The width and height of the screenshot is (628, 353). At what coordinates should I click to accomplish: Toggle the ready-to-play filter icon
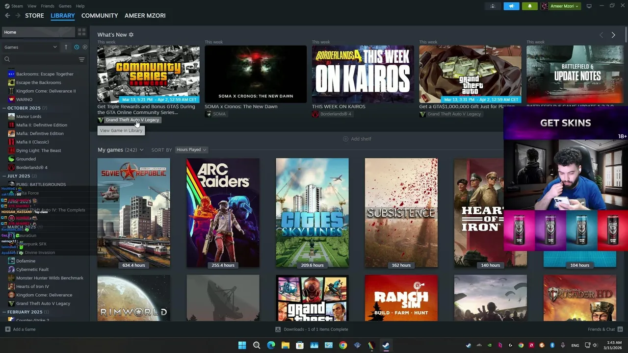[x=85, y=47]
